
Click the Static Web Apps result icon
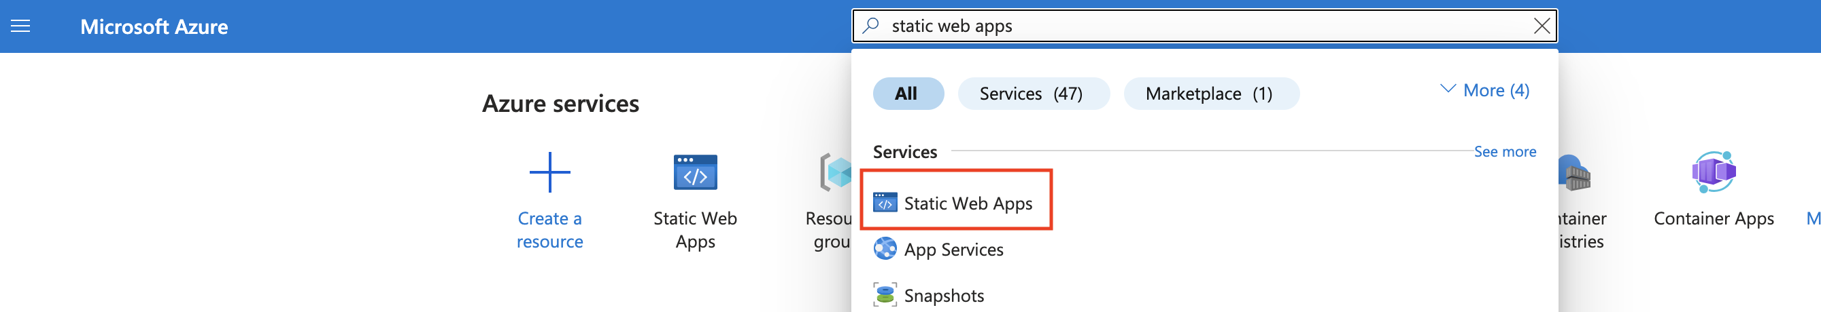(x=885, y=203)
